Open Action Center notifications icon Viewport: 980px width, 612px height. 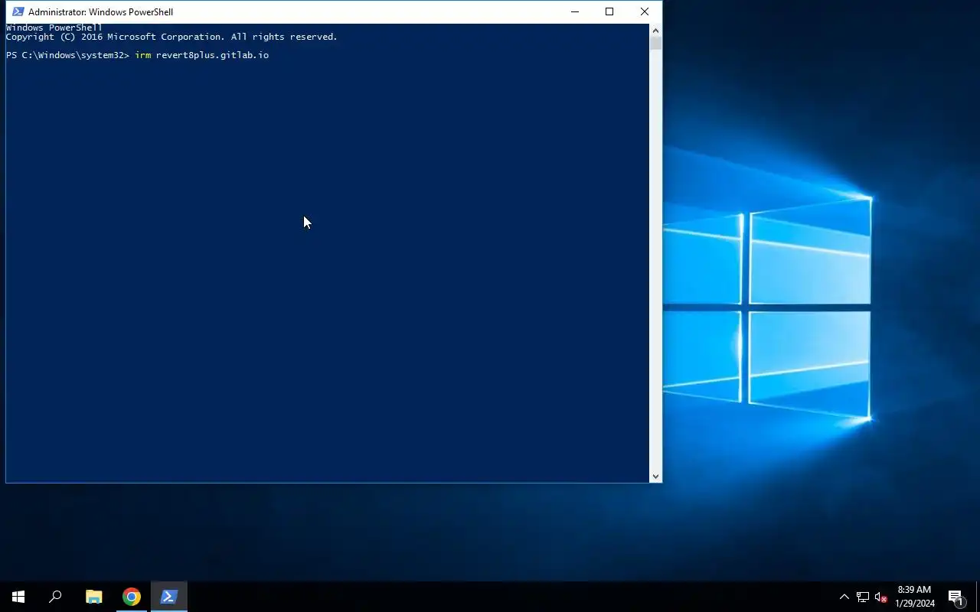click(955, 597)
